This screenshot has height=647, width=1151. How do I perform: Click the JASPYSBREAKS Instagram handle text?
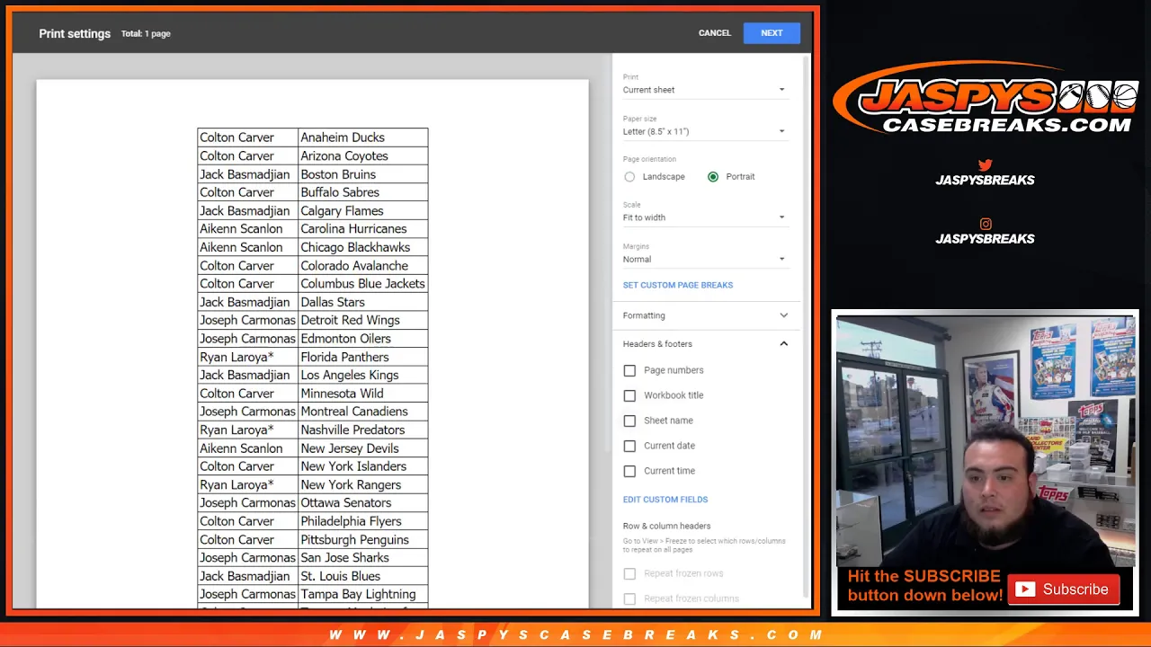click(x=985, y=239)
